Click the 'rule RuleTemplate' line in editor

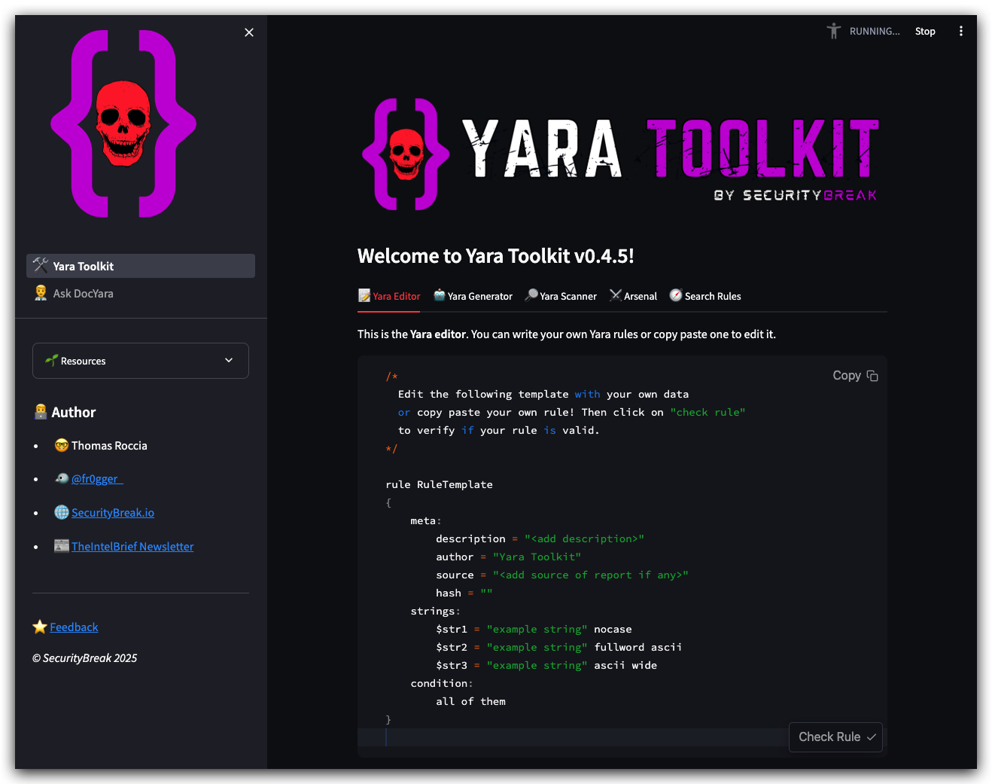pos(439,484)
